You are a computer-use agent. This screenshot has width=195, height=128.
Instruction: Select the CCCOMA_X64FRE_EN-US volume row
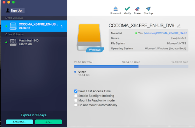point(34,26)
